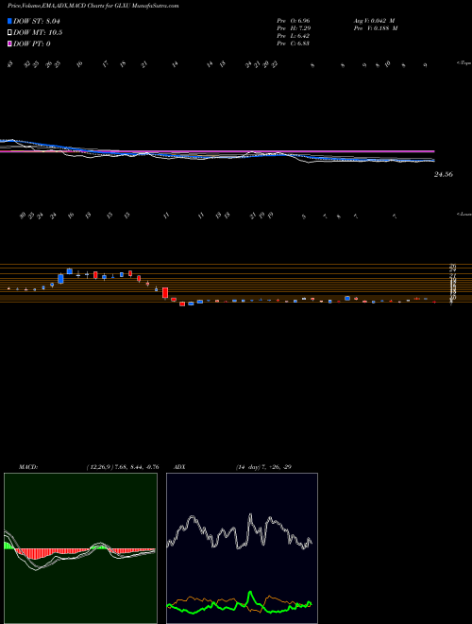Click the MACD panel title label

pos(28,467)
